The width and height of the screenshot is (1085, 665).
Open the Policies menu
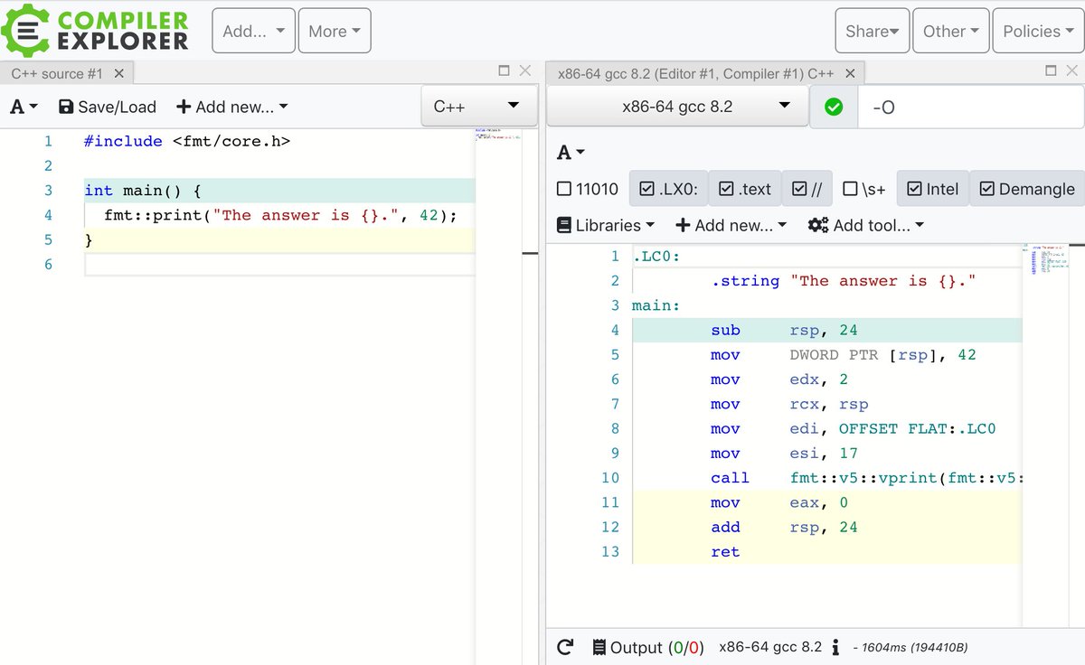(1036, 30)
